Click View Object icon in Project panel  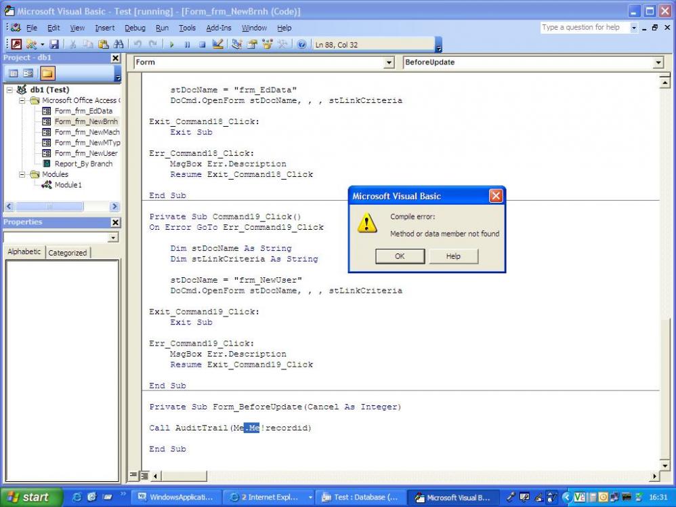(28, 73)
